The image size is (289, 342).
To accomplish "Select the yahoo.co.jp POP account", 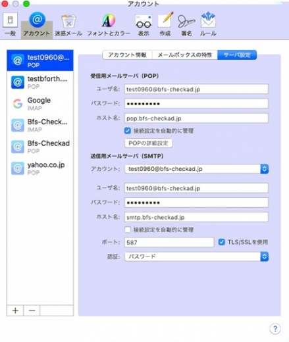I will [x=40, y=168].
